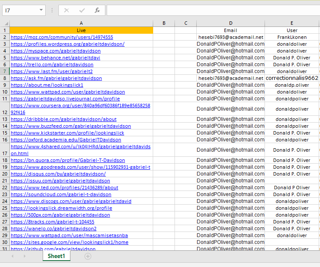
Task: Open the lookingslick.dreamwidth.org profile link
Action: click(61, 208)
